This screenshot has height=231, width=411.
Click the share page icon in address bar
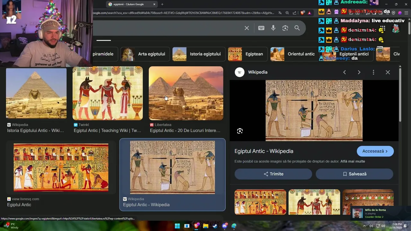[294, 13]
